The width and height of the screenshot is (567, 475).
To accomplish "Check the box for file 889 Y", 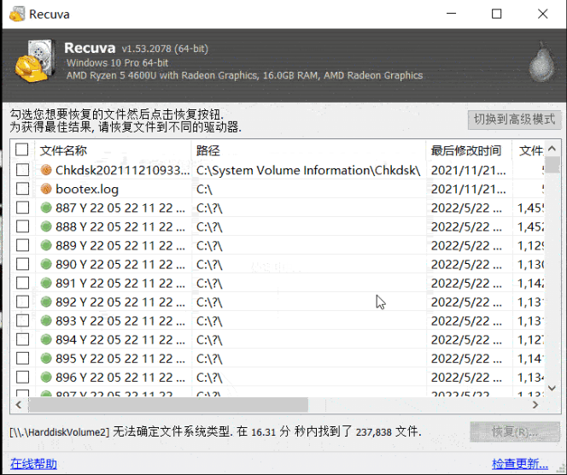I will 22,245.
